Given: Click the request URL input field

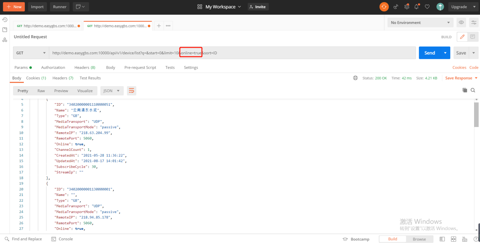Looking at the screenshot, I should click(232, 53).
